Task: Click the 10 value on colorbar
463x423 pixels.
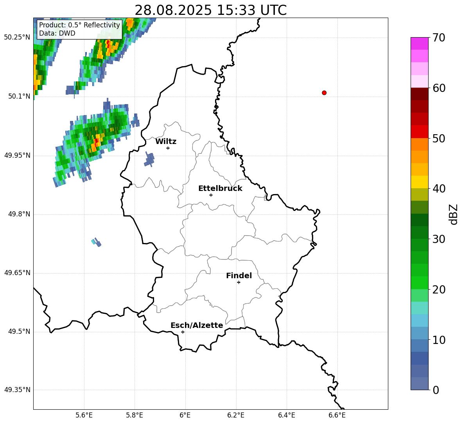Action: click(439, 340)
